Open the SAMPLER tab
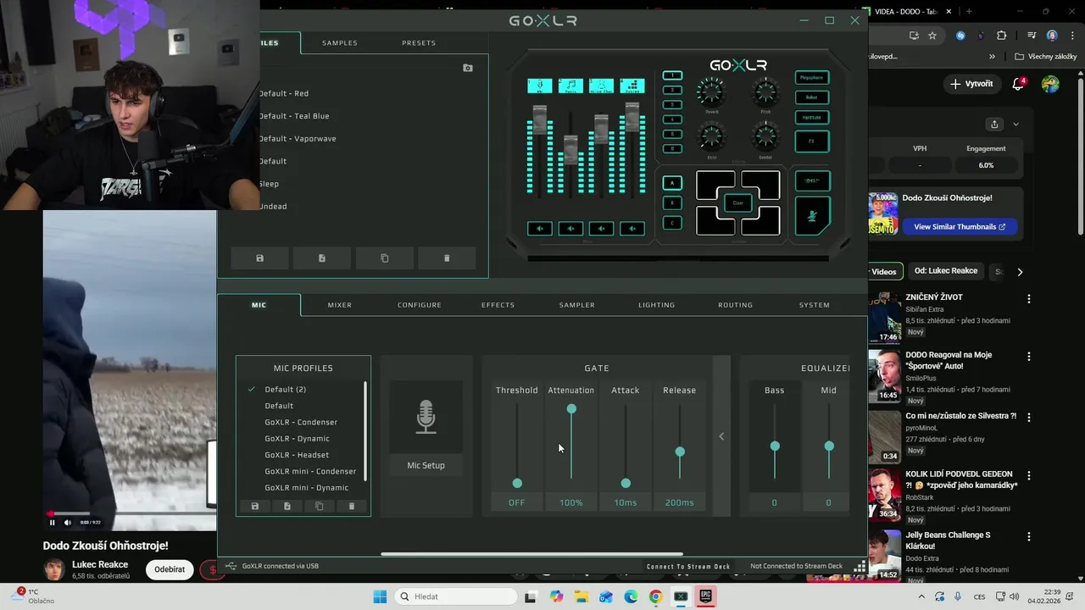The image size is (1085, 610). click(577, 305)
